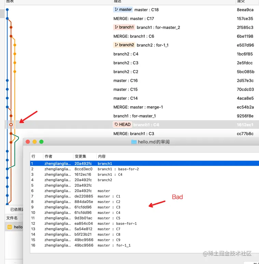Viewport: 259px width, 264px height.
Task: Click the hello file icon in file list
Action: (x=10, y=227)
